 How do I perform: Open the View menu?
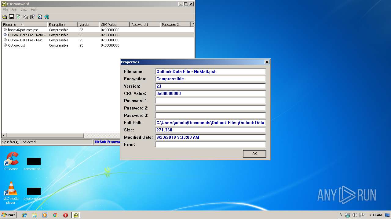[24, 10]
